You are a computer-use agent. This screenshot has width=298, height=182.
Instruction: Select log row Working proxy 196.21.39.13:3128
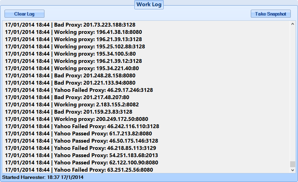click(73, 39)
